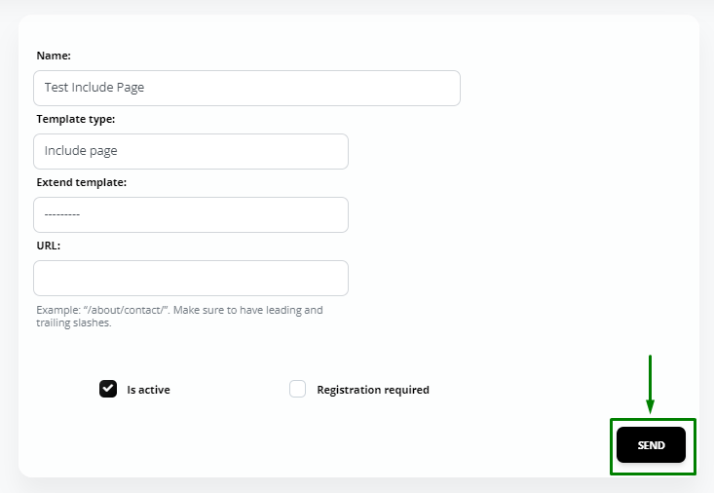
Task: Focus the empty URL input field
Action: click(x=191, y=278)
